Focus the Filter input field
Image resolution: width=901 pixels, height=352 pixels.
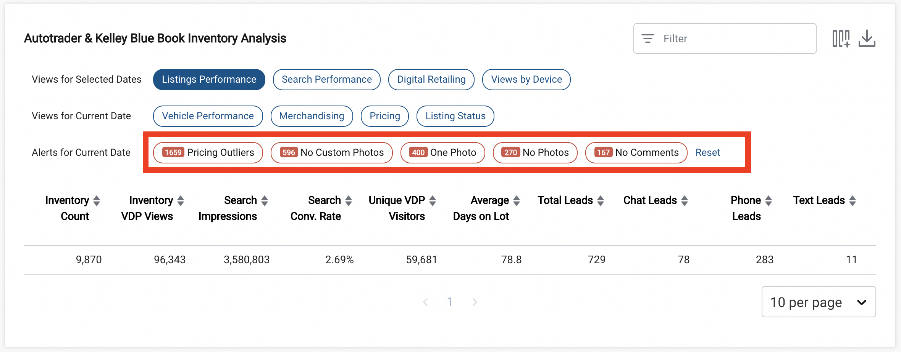(725, 38)
